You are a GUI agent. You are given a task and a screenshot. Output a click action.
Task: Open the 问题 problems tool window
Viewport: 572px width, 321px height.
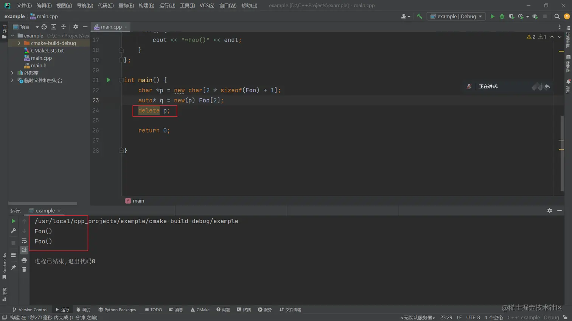pyautogui.click(x=223, y=310)
